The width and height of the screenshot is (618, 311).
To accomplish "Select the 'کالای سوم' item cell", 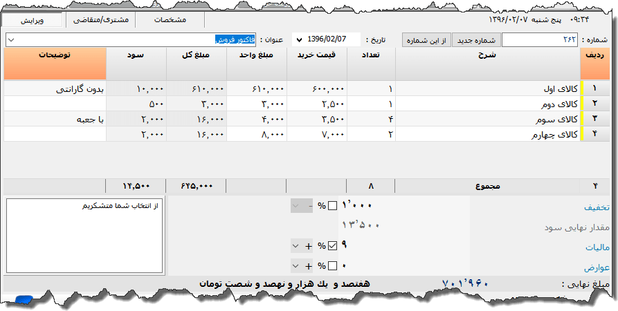I will tap(489, 119).
